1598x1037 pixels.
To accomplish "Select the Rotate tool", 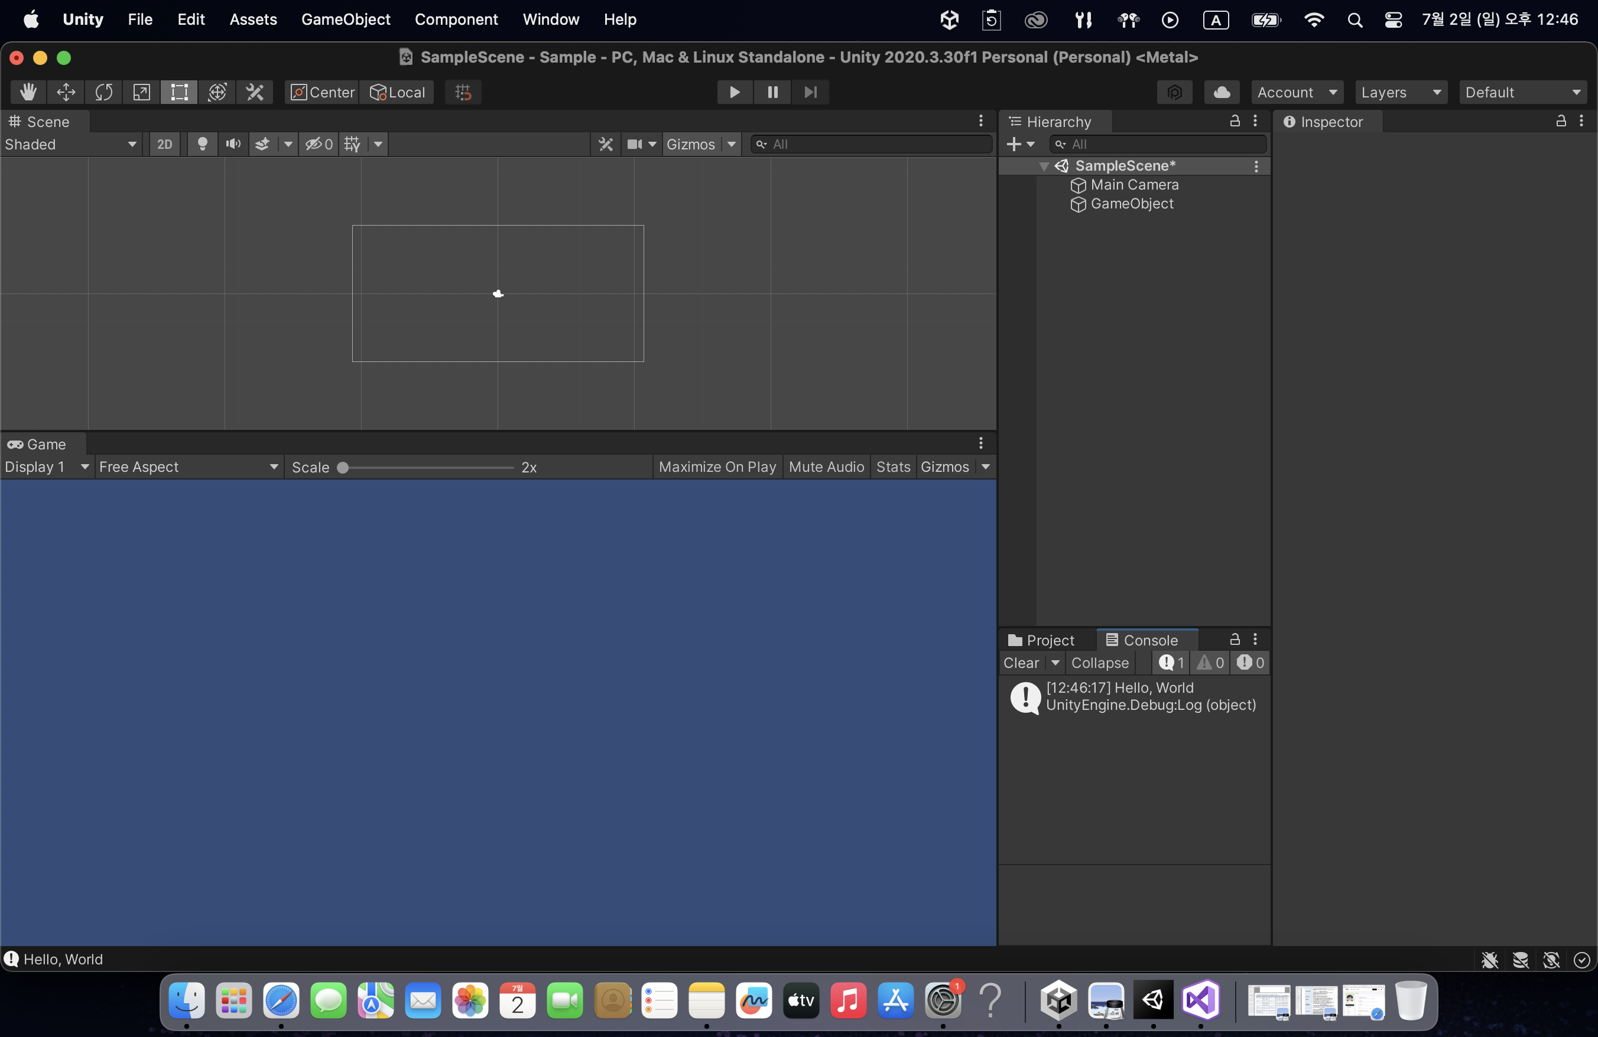I will pos(103,92).
